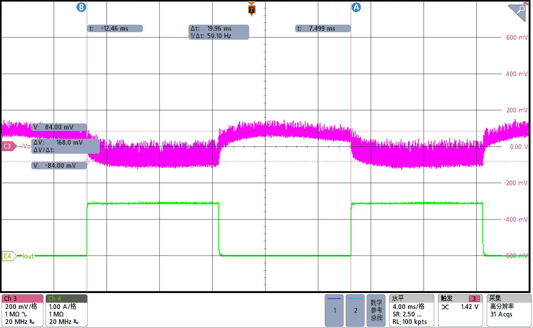Click the Δt 19.96 ms readout
This screenshot has height=328, width=533.
[211, 28]
